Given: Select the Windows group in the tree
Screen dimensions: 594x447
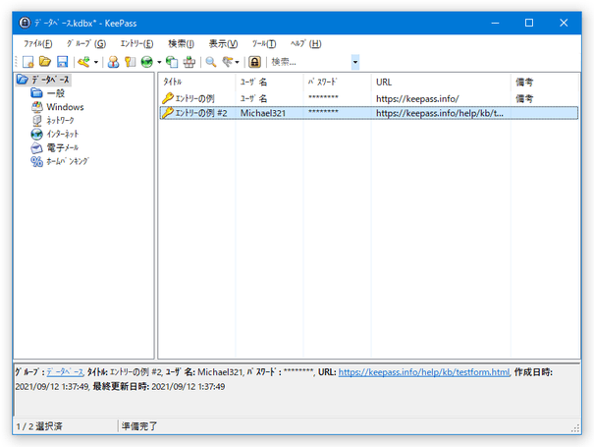Looking at the screenshot, I should point(65,107).
